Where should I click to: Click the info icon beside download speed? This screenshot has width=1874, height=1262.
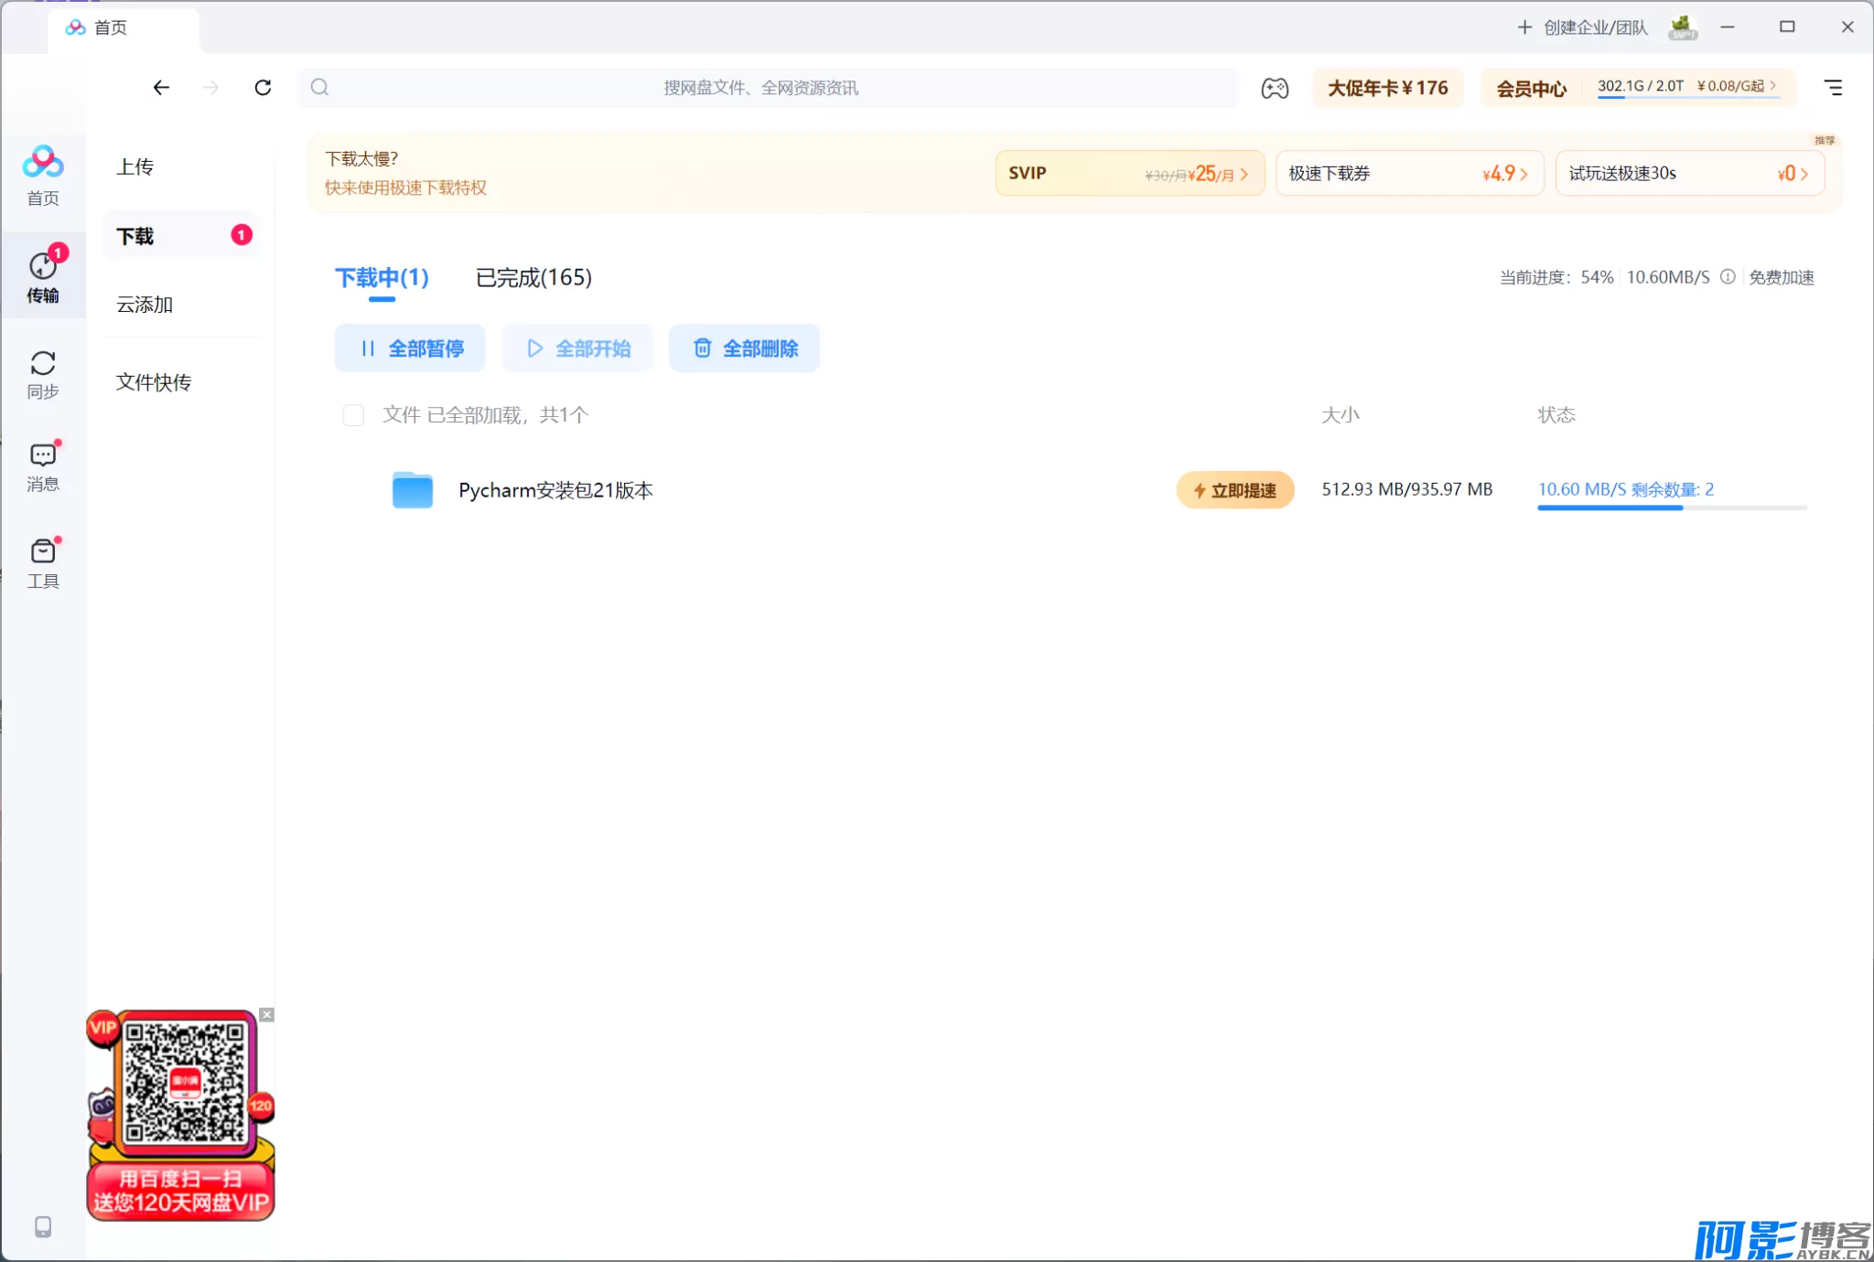point(1728,277)
